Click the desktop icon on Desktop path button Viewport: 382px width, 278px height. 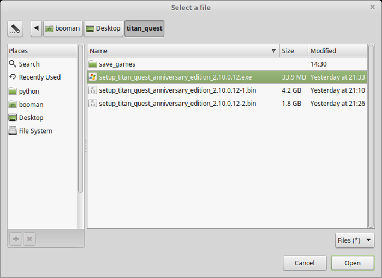(x=90, y=29)
